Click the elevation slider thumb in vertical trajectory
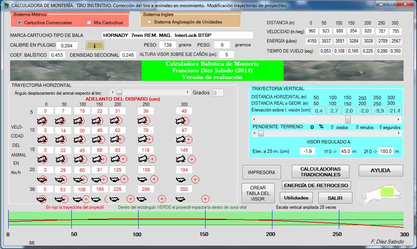This screenshot has width=417, height=249. click(348, 119)
